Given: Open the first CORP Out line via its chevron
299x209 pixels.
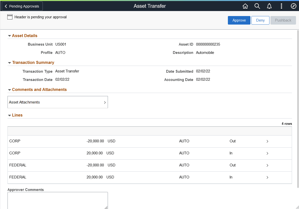Looking at the screenshot, I should pyautogui.click(x=267, y=141).
